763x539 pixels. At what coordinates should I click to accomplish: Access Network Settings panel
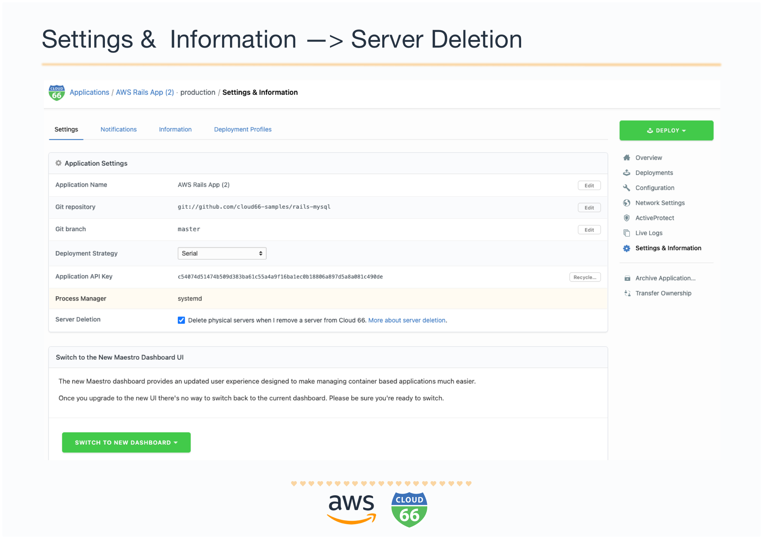(660, 202)
